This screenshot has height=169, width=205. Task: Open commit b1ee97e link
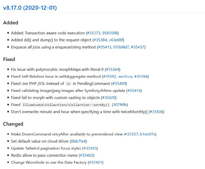pyautogui.click(x=148, y=134)
